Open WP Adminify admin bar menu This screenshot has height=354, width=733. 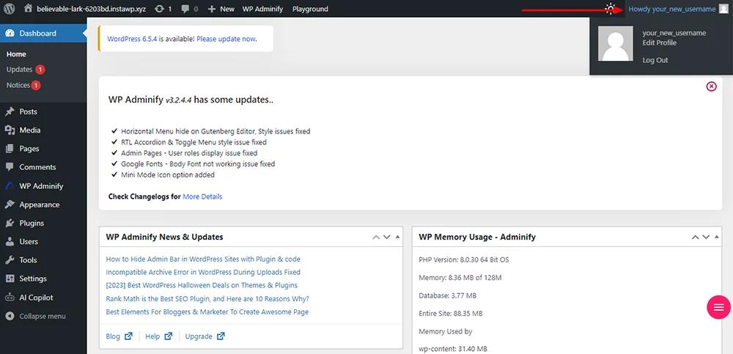coord(262,9)
